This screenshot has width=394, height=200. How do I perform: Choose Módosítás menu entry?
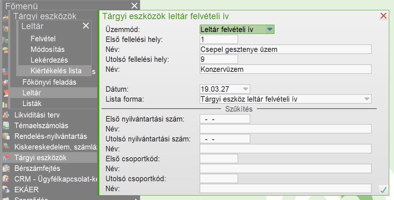(47, 49)
